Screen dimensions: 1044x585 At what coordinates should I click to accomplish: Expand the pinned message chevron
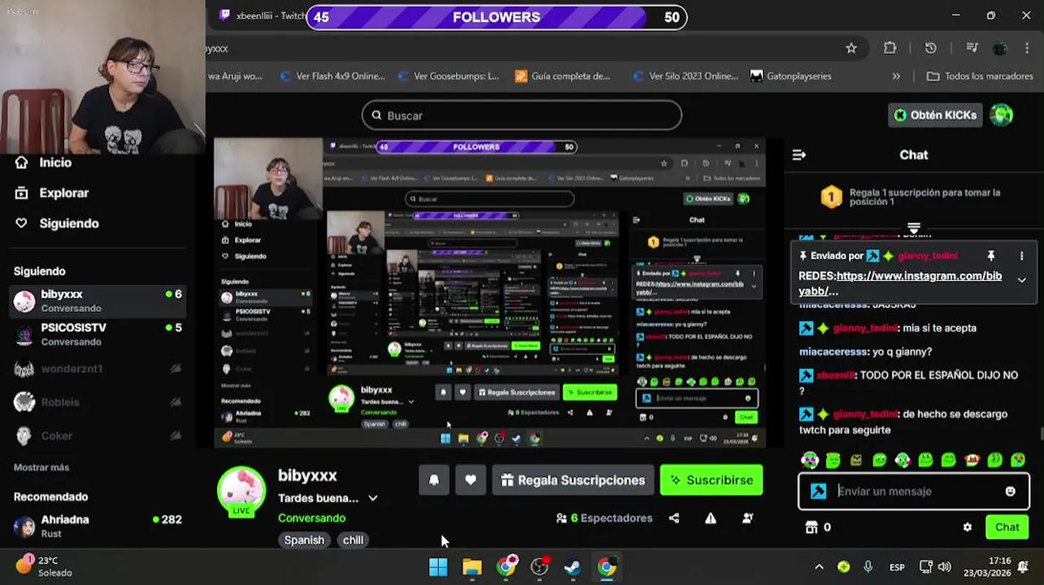click(1021, 279)
